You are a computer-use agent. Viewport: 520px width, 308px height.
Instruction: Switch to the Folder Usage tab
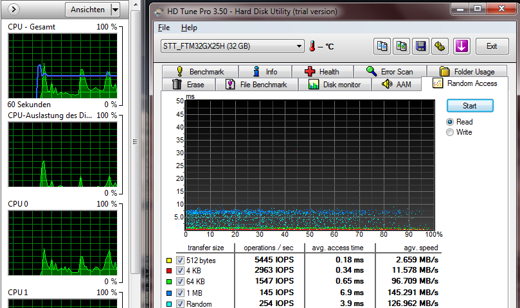point(467,71)
